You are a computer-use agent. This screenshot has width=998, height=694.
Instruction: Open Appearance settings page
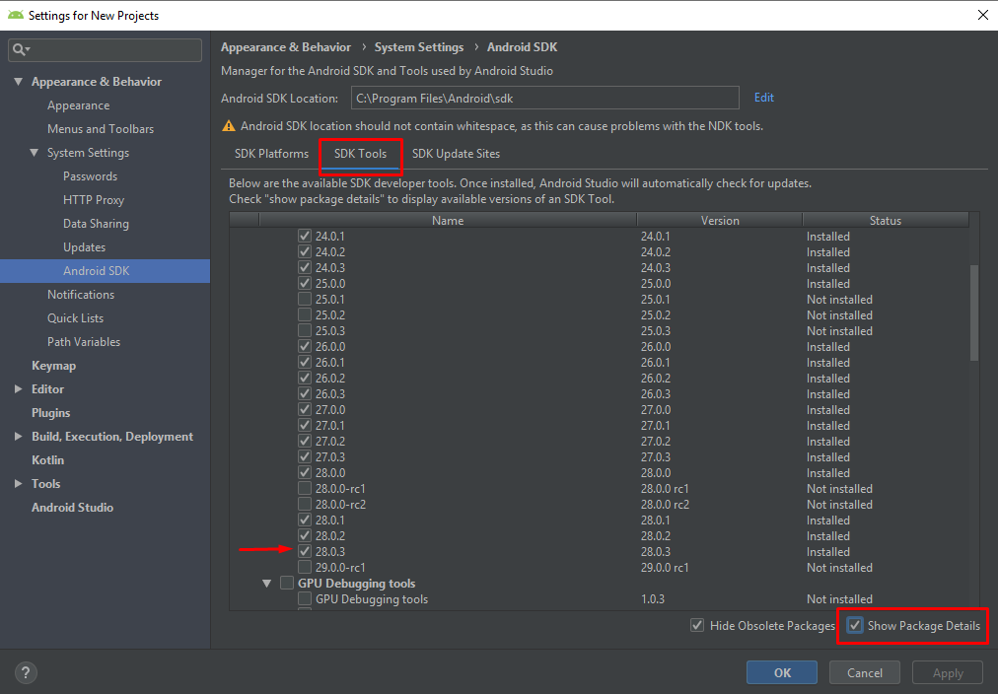point(78,105)
